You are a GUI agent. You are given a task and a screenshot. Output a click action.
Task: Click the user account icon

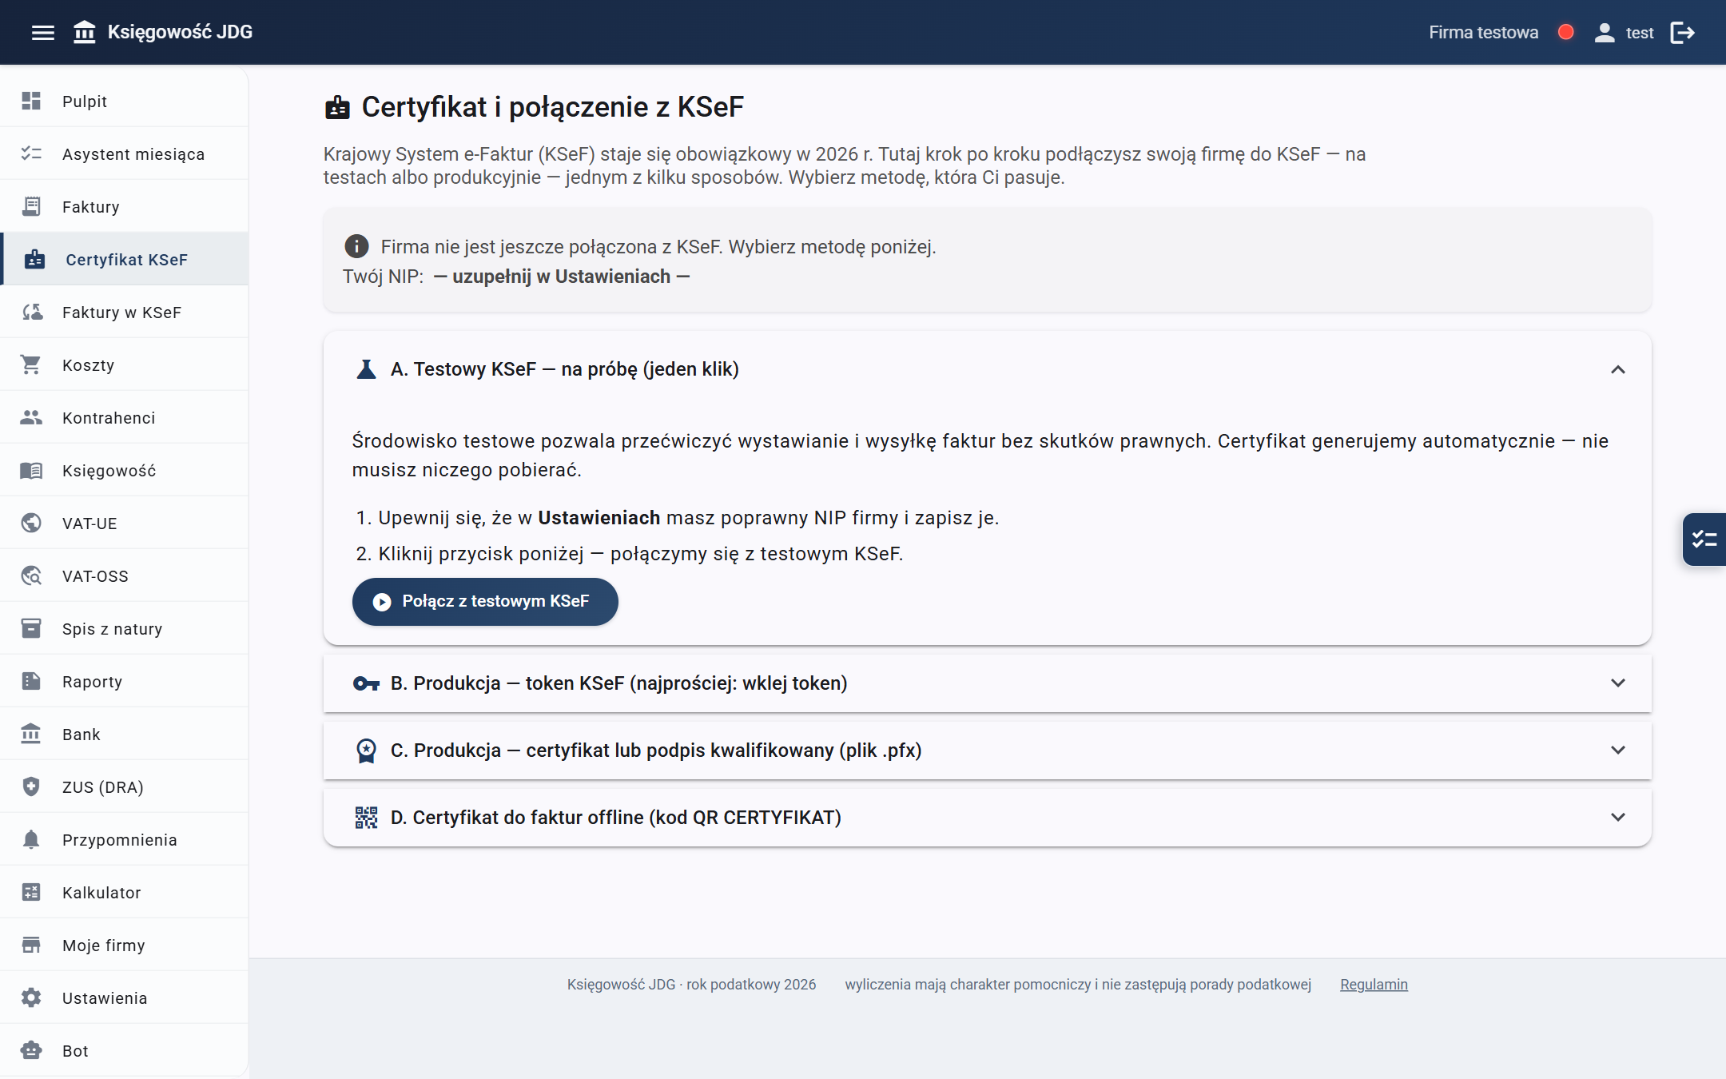[x=1605, y=33]
